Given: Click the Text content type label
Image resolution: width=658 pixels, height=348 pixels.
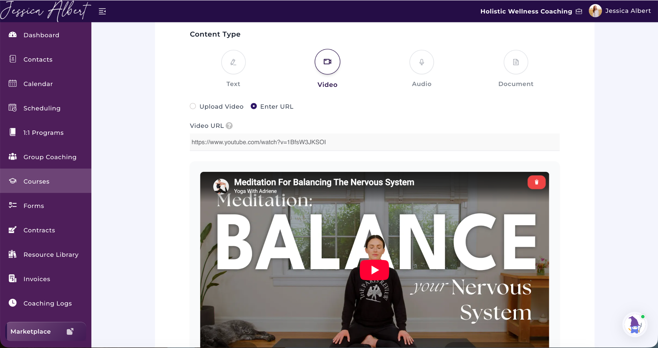Looking at the screenshot, I should click(x=233, y=84).
